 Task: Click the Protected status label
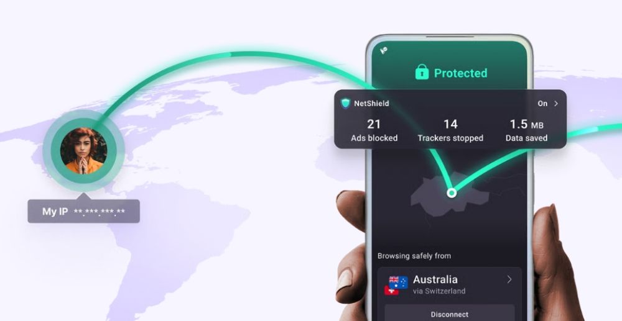pos(460,73)
